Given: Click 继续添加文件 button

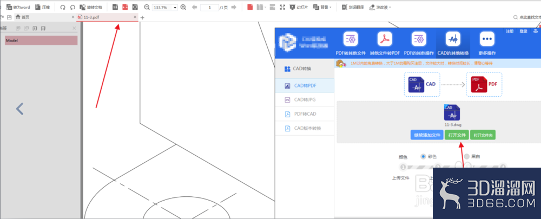Looking at the screenshot, I should 427,135.
